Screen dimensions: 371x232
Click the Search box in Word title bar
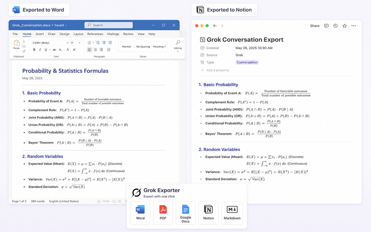109,25
